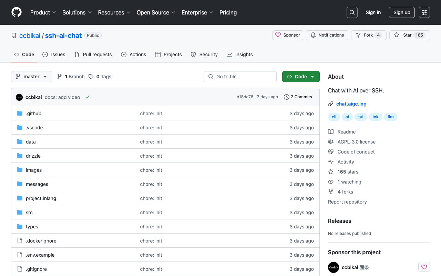The width and height of the screenshot is (441, 276).
Task: Click the llm topic tag
Action: [x=391, y=117]
